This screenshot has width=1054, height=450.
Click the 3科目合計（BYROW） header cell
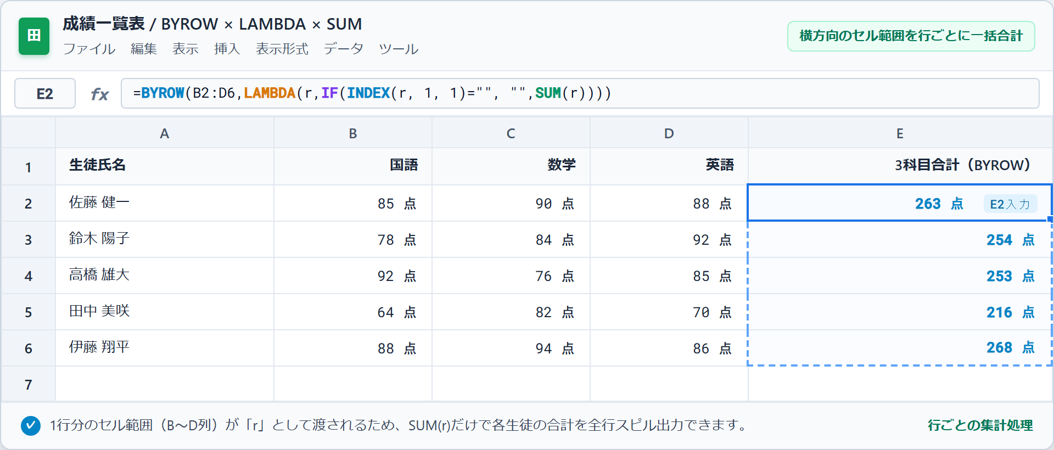pyautogui.click(x=900, y=166)
